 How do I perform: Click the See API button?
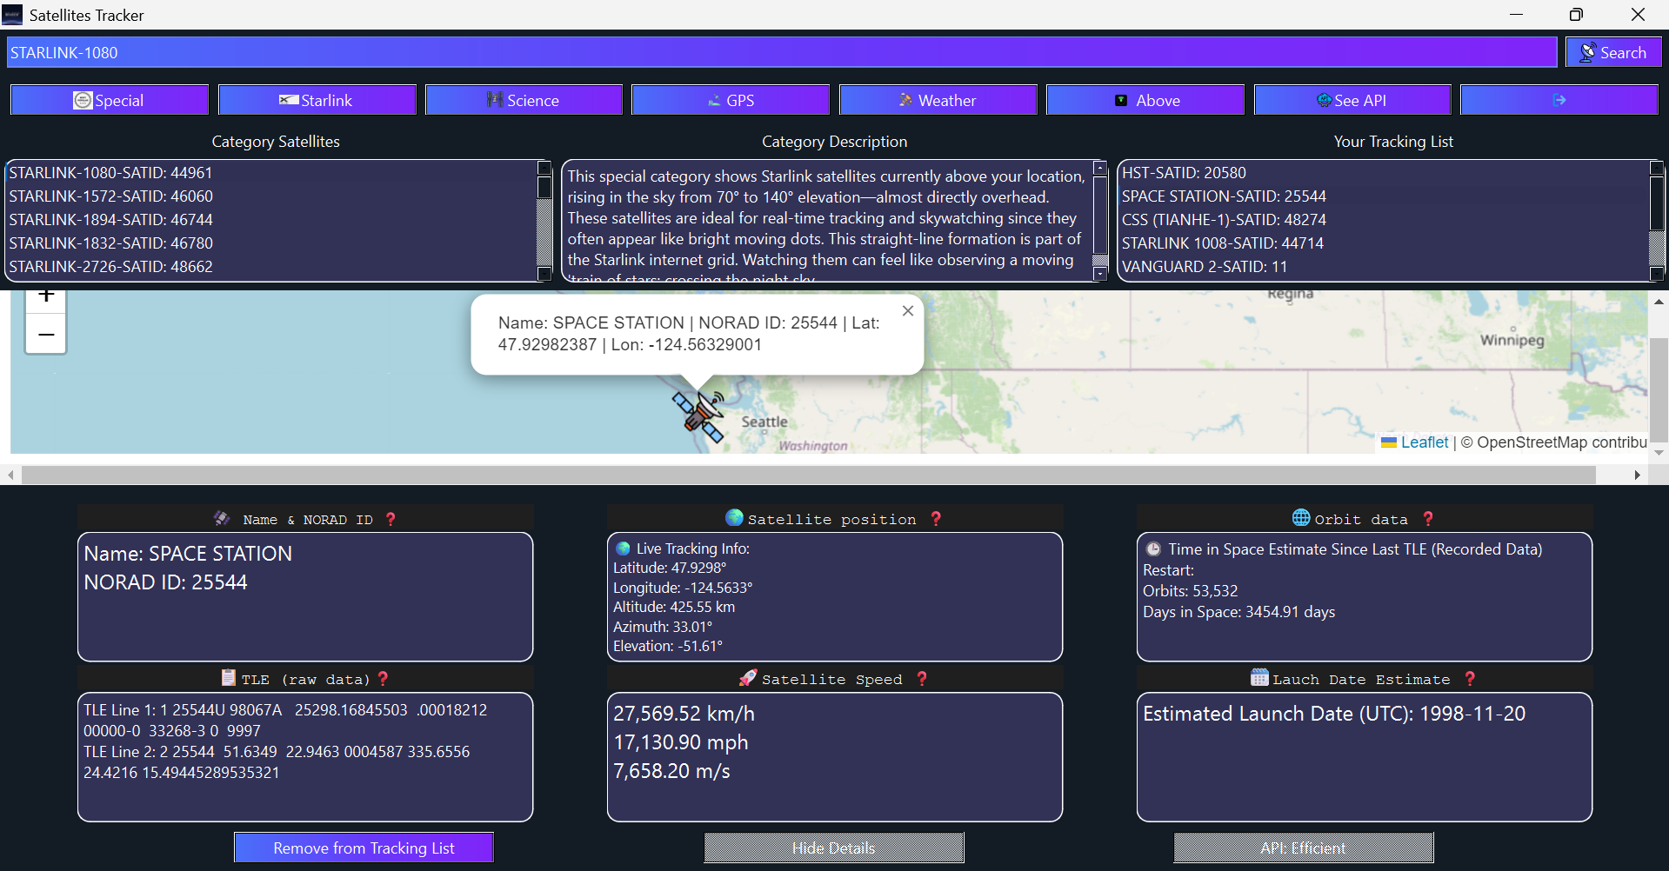click(1352, 100)
